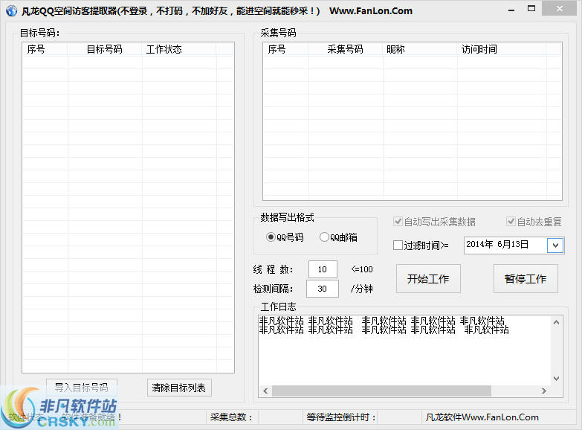
Task: Click the work log down scroll arrow
Action: pos(556,379)
